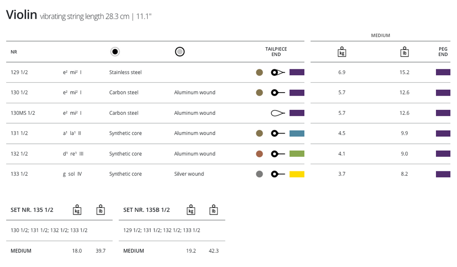Image resolution: width=457 pixels, height=267 pixels.
Task: Click purple tailpiece swatch in row 130 1/2
Action: point(297,93)
